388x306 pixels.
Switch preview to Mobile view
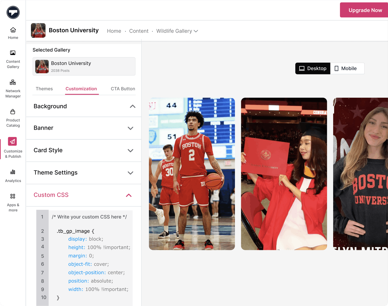pyautogui.click(x=347, y=68)
